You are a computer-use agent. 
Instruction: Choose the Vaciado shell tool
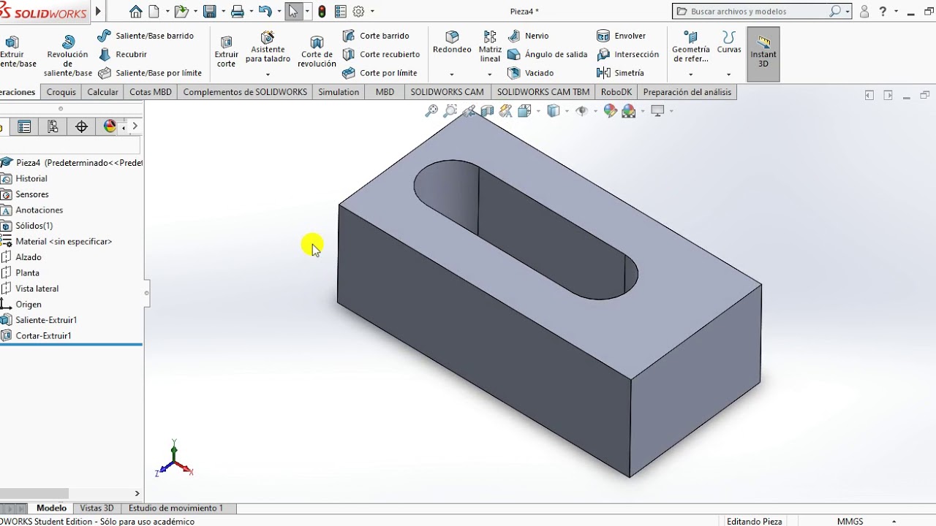coord(530,73)
